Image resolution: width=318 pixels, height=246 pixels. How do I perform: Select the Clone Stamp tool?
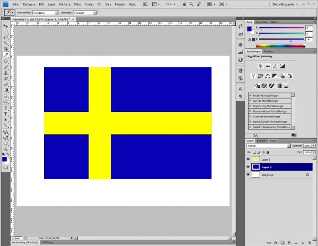pos(6,73)
